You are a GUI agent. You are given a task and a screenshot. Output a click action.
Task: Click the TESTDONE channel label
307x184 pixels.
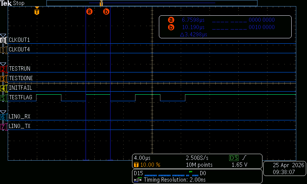coord(21,78)
